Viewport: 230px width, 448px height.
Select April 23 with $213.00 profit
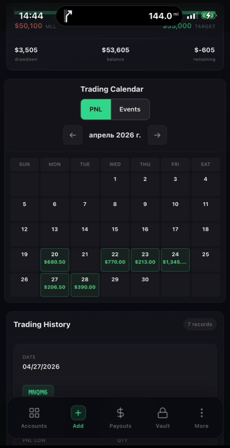coord(145,260)
